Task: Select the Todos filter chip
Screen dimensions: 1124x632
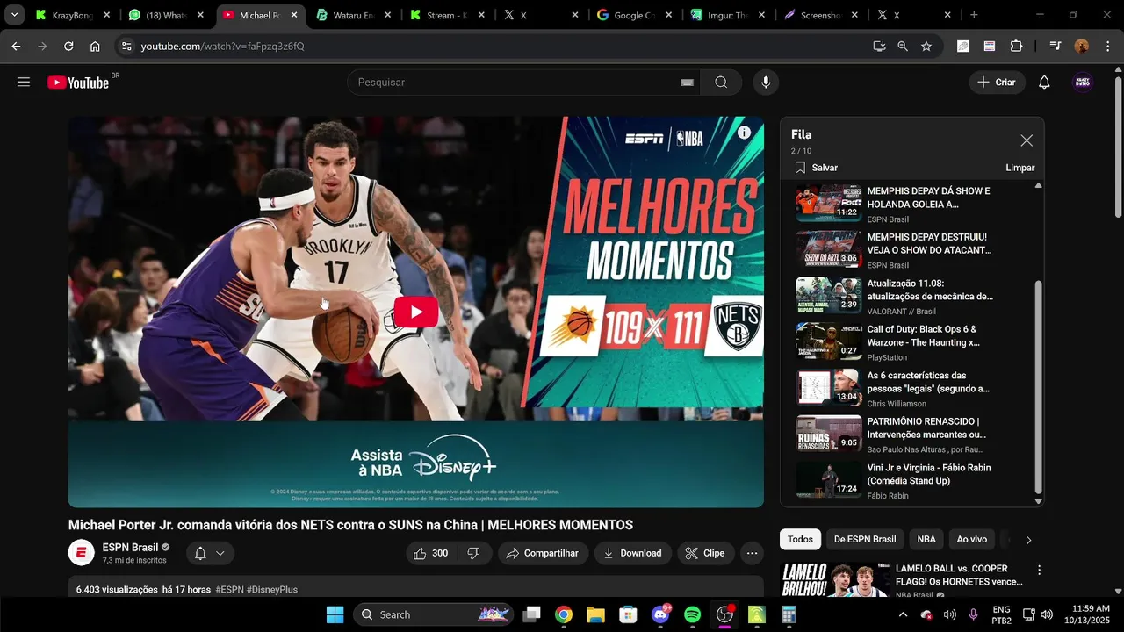Action: click(800, 540)
